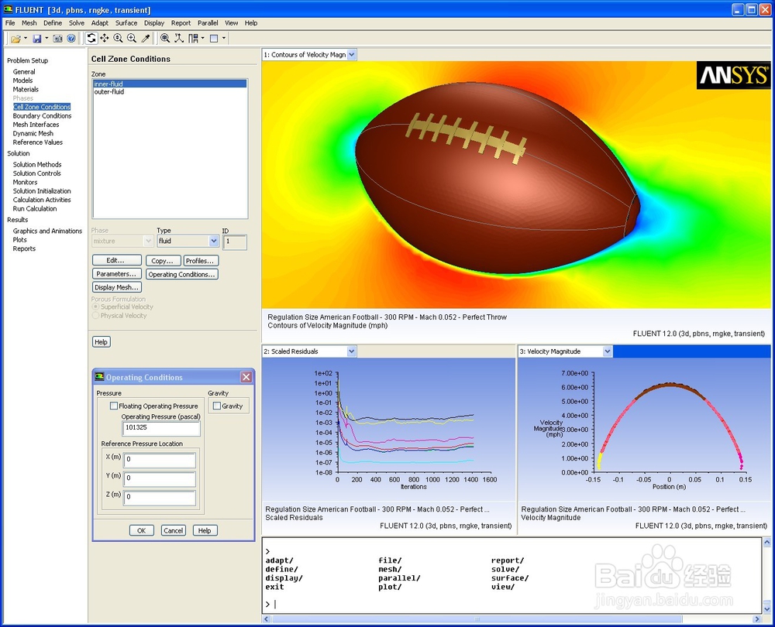Click console scrollbar down arrow
The image size is (775, 627).
coord(766,608)
